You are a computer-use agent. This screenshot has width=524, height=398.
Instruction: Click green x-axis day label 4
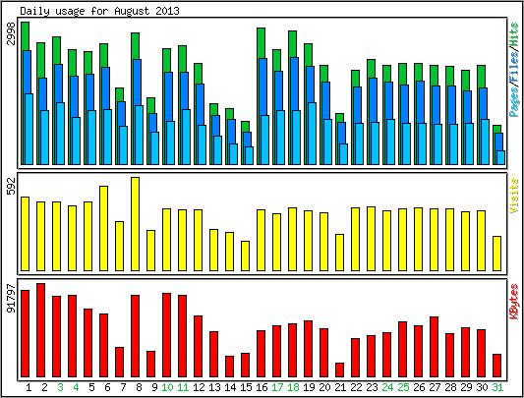pyautogui.click(x=76, y=387)
